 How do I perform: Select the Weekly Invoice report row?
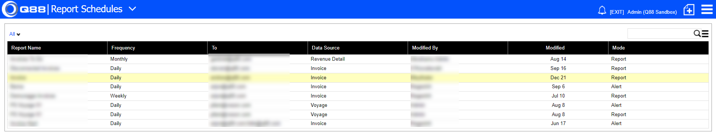[358, 96]
